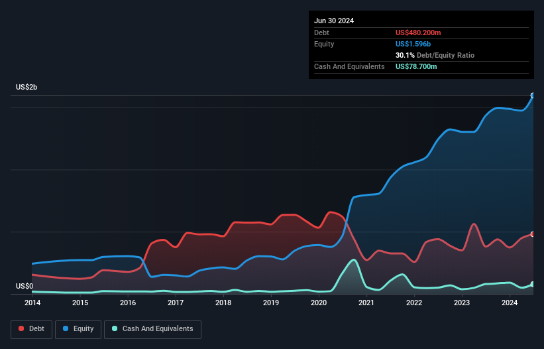Click the 2014 x-axis label
Image resolution: width=544 pixels, height=349 pixels.
(x=32, y=303)
